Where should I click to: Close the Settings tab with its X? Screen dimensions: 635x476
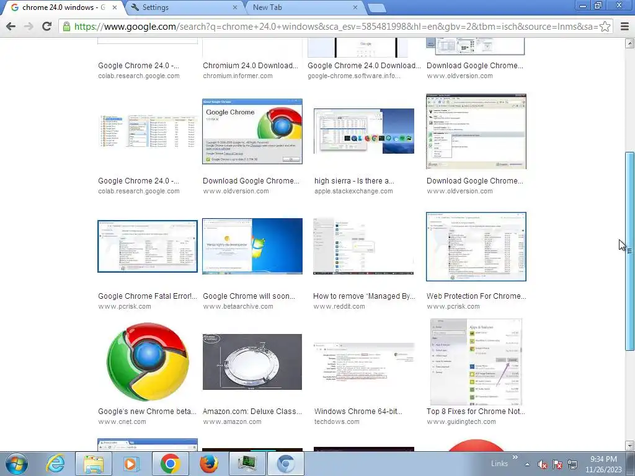[x=235, y=7]
